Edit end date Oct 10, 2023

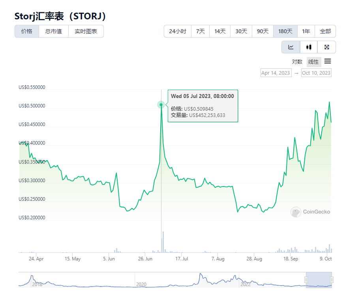coord(316,73)
